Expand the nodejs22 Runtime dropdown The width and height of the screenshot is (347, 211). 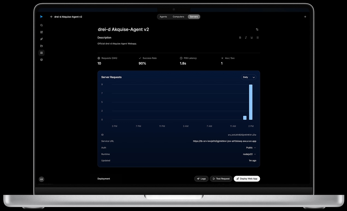click(x=249, y=154)
